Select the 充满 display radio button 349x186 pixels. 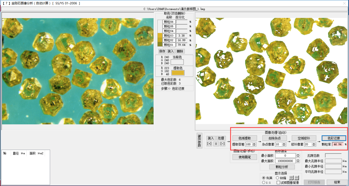[x=264, y=178]
